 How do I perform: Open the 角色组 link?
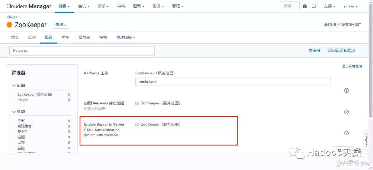tap(314, 50)
